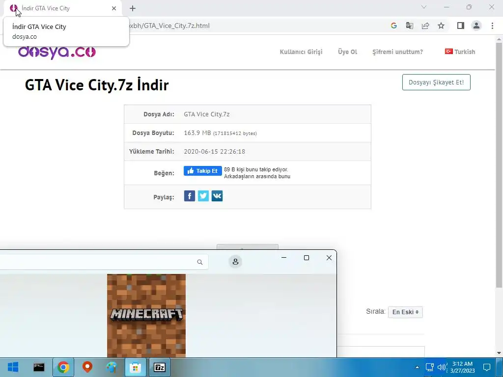The image size is (503, 377).
Task: Open the Turkish language selector
Action: coord(460,52)
